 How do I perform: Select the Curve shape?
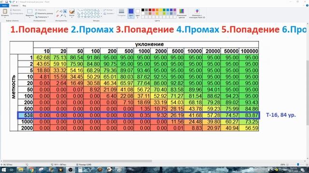point(82,10)
